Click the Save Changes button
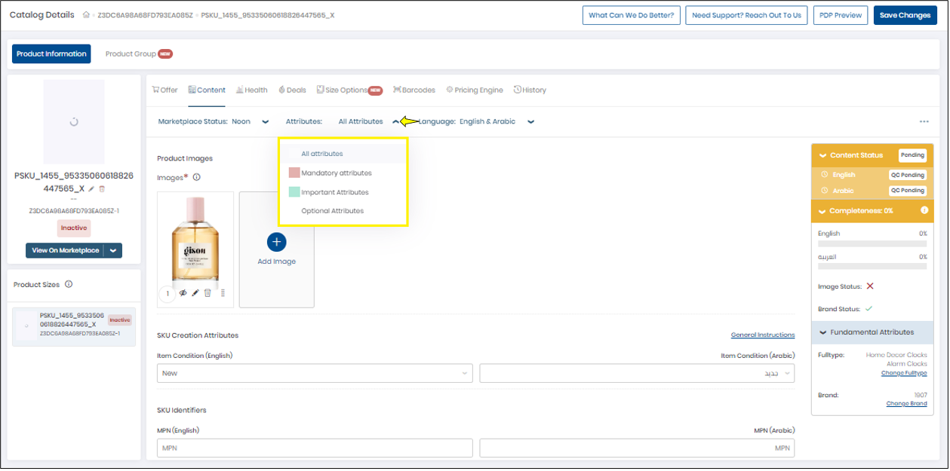Viewport: 950px width, 471px height. (905, 14)
